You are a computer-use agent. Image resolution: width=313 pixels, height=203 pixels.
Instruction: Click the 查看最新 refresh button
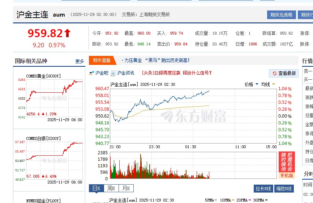tap(284, 73)
